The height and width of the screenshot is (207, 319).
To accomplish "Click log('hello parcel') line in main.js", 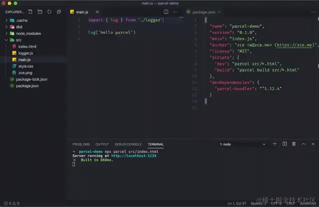I will (112, 32).
